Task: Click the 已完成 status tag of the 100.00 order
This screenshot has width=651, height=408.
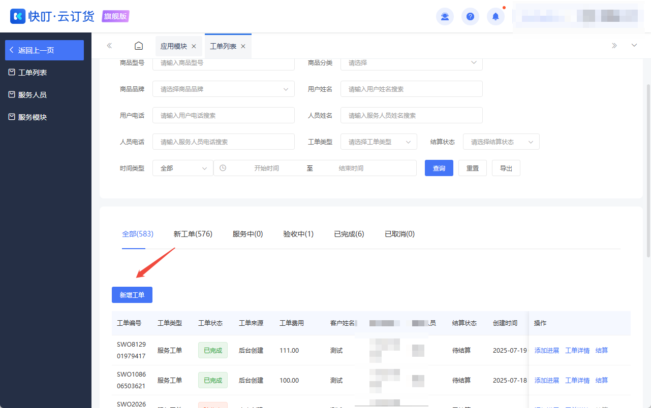Action: tap(213, 380)
